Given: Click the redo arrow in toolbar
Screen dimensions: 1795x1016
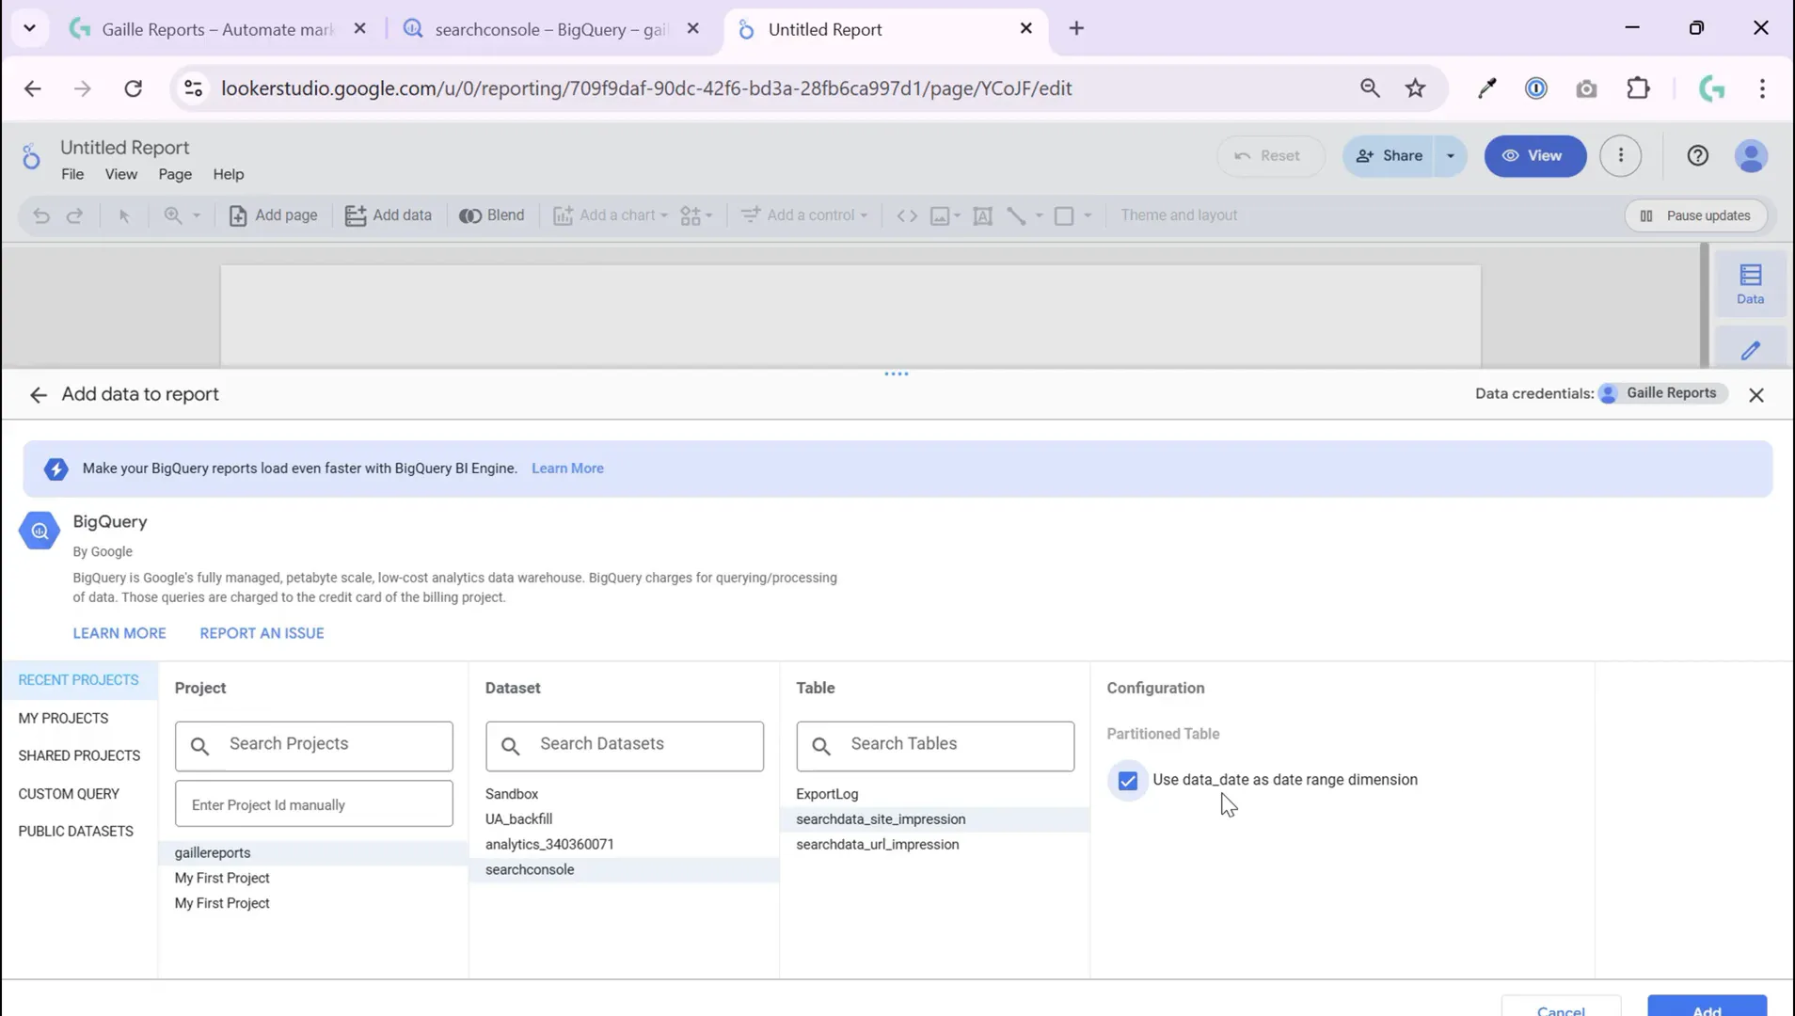Looking at the screenshot, I should click(x=74, y=215).
